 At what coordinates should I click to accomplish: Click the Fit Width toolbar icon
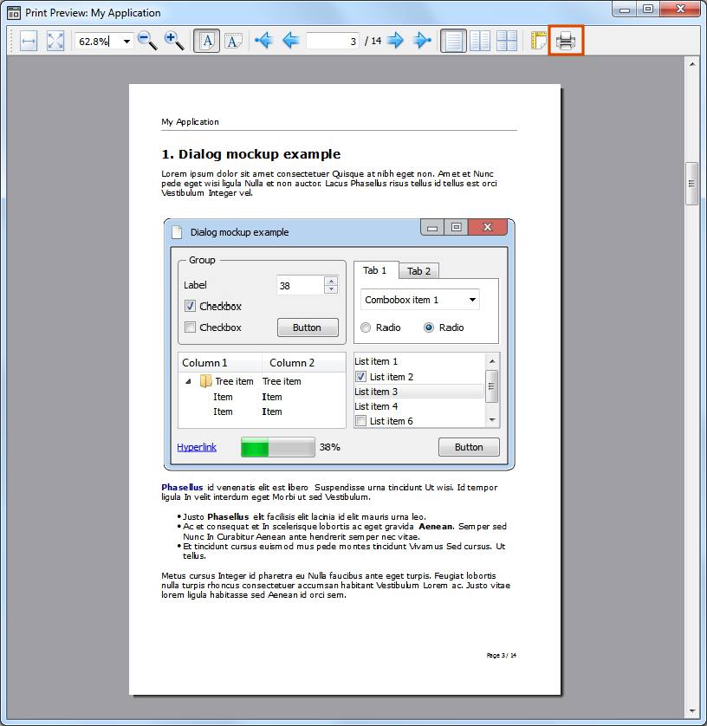29,42
